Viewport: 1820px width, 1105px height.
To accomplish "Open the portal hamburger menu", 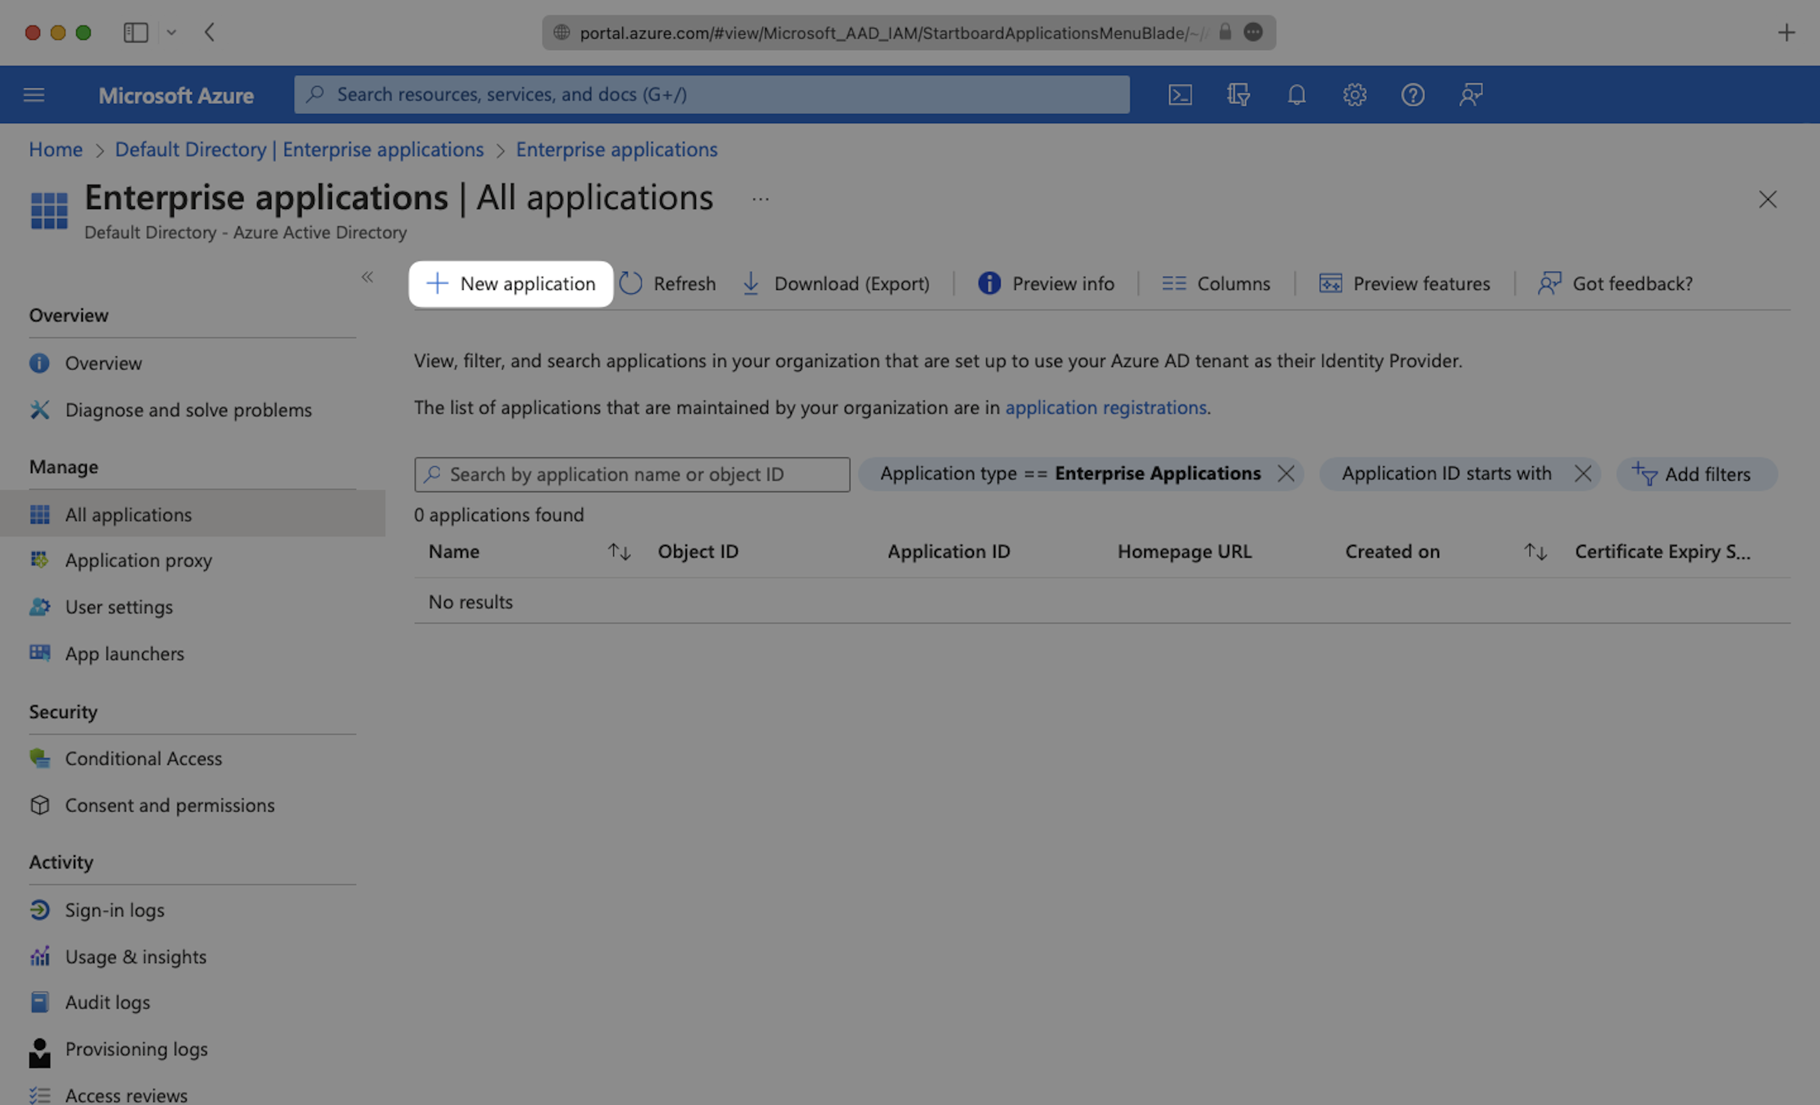I will (34, 94).
